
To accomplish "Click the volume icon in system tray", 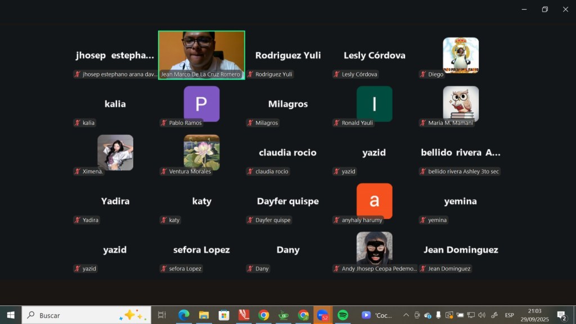I will pyautogui.click(x=481, y=315).
